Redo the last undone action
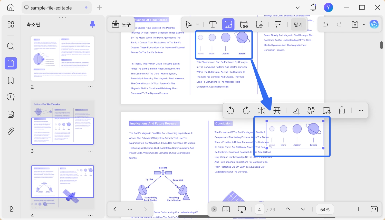 pyautogui.click(x=339, y=24)
